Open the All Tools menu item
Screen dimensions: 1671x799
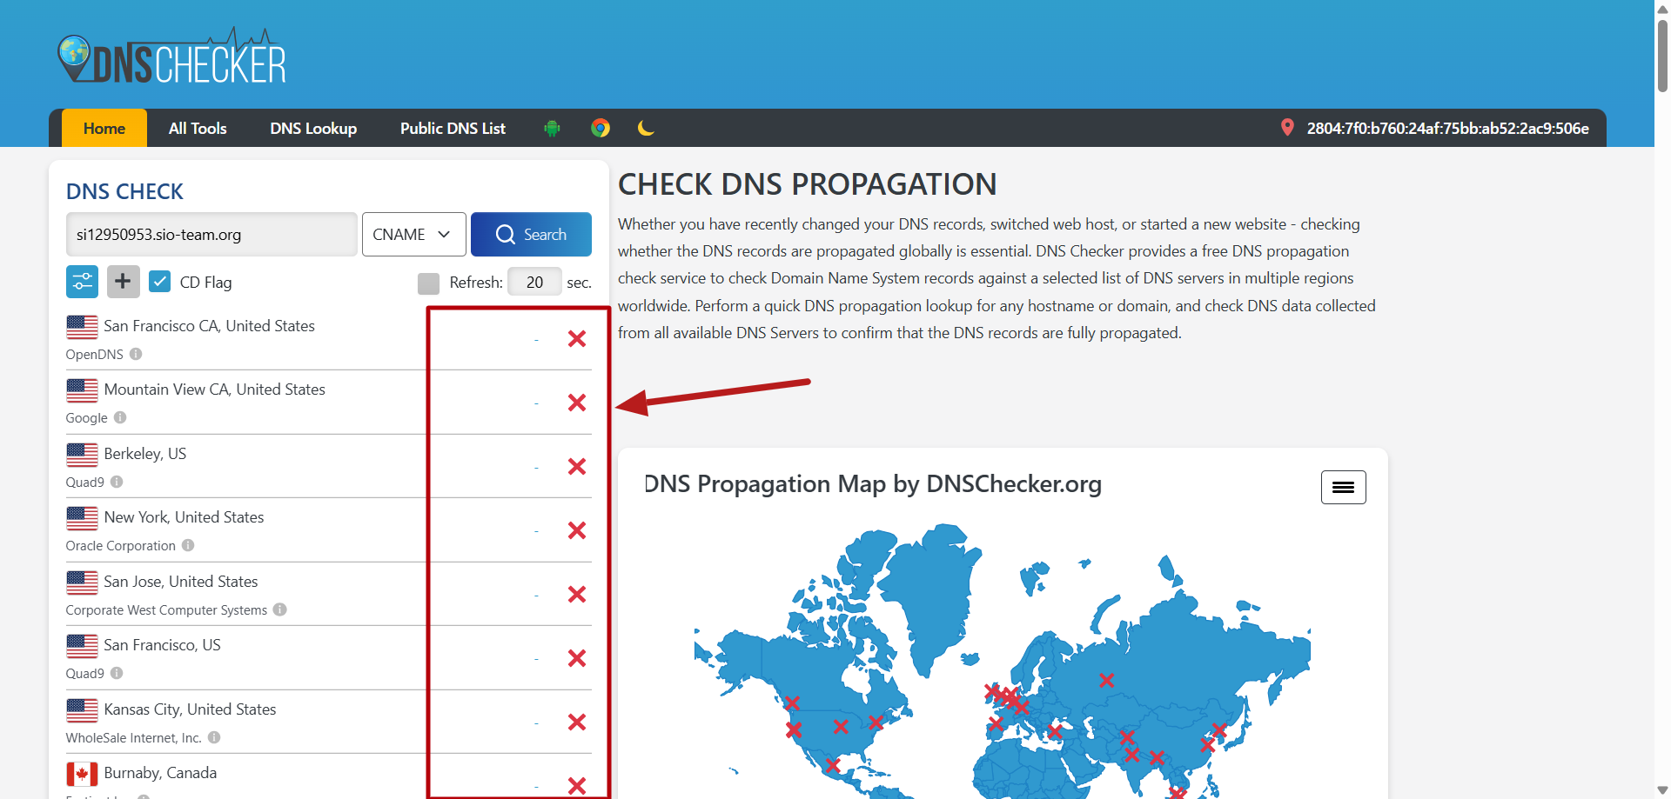pos(198,128)
